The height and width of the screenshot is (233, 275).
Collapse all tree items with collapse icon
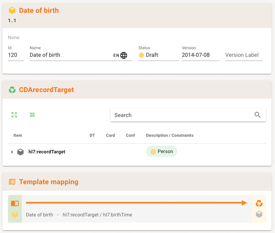(x=32, y=115)
